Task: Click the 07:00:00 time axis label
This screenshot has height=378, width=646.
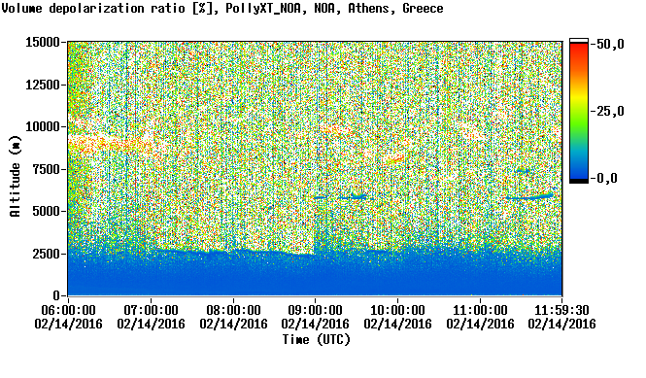Action: 151,310
